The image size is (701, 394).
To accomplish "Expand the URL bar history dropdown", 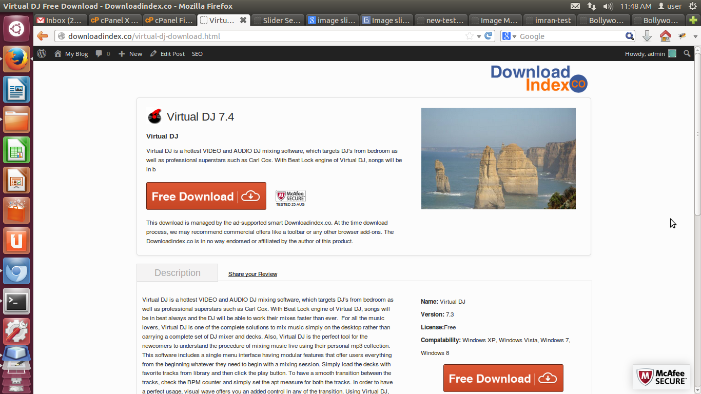I will click(479, 36).
